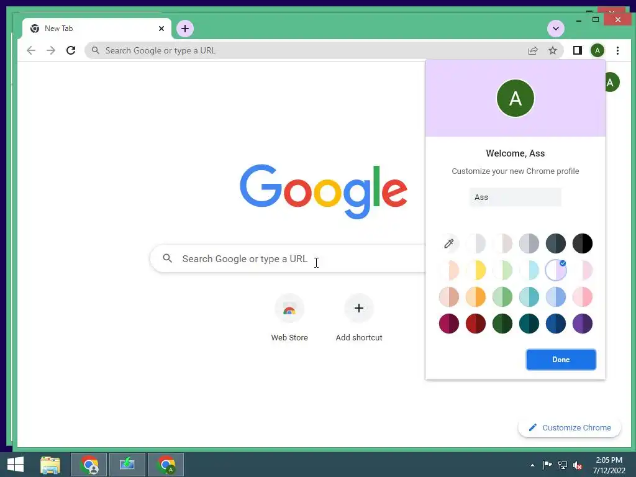Select the rose pink theme swatch
The height and width of the screenshot is (477, 636).
pyautogui.click(x=583, y=297)
